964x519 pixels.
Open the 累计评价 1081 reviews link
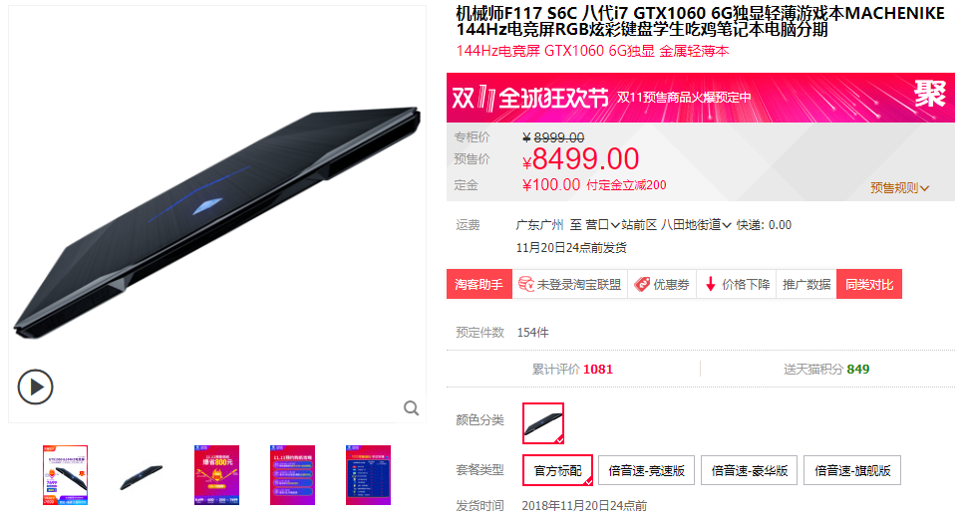pyautogui.click(x=572, y=370)
